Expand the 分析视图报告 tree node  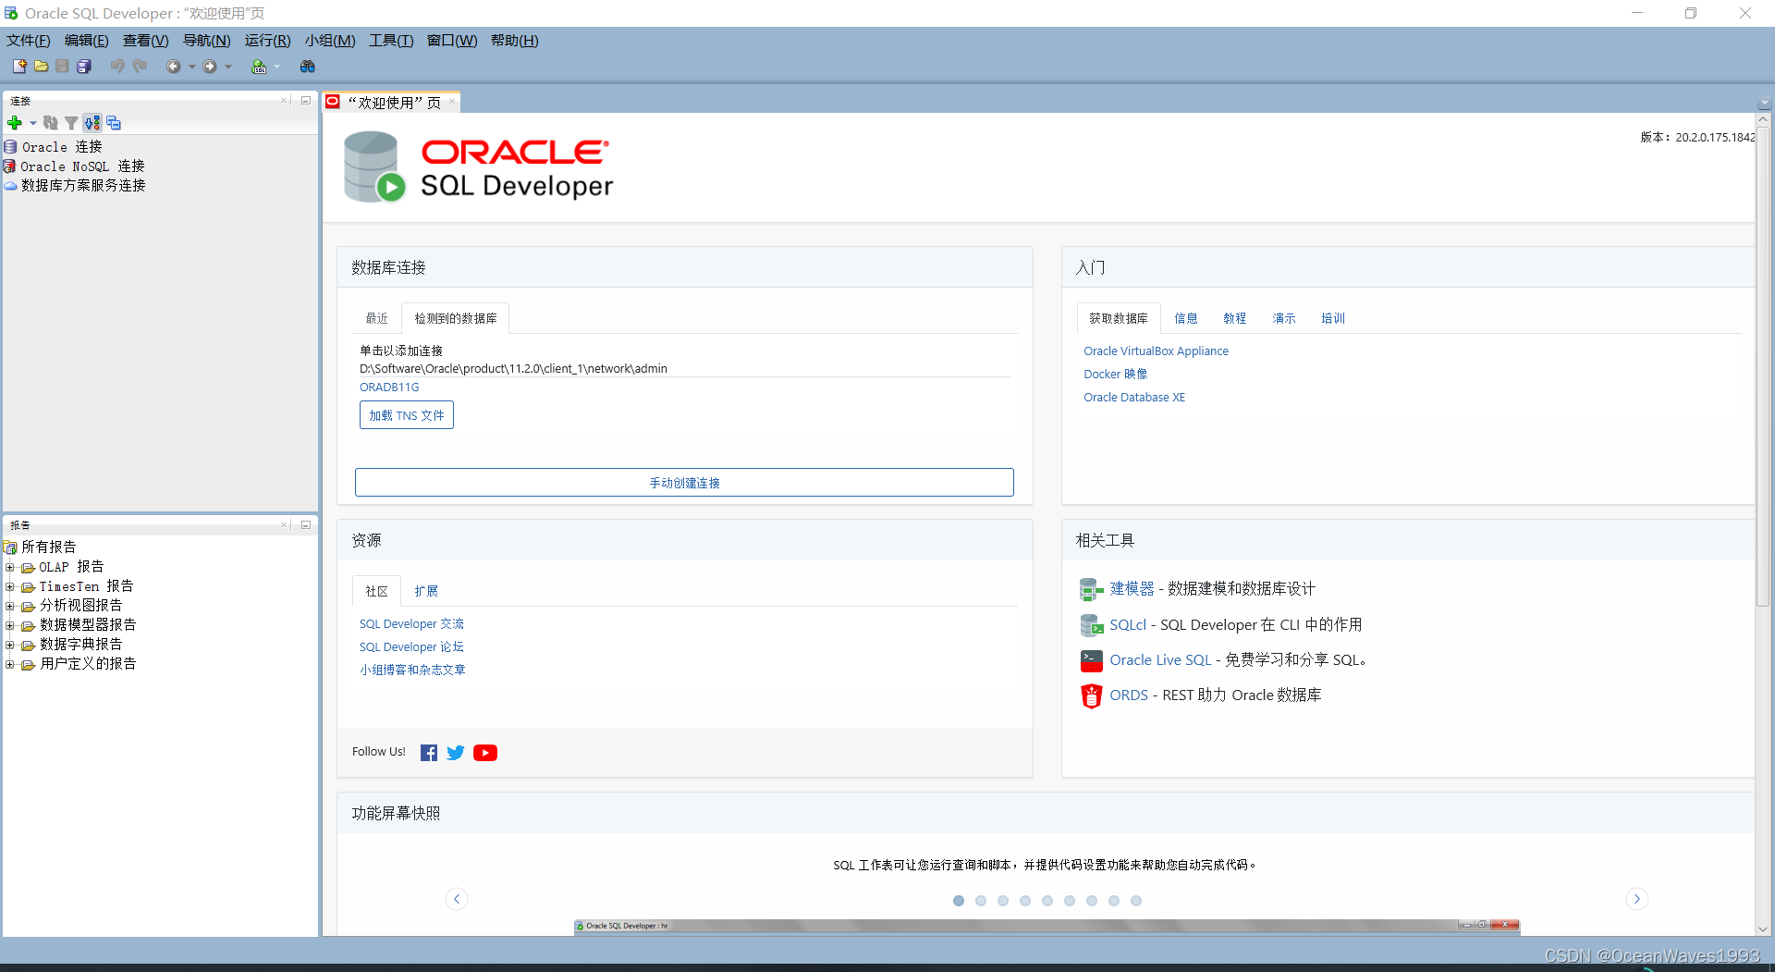click(x=9, y=606)
